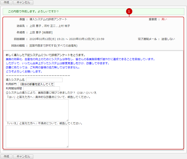Grab the first text area's resize handle

[x=67, y=120]
